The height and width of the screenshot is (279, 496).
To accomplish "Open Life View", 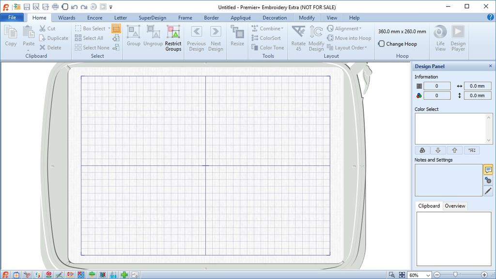I will click(x=440, y=38).
